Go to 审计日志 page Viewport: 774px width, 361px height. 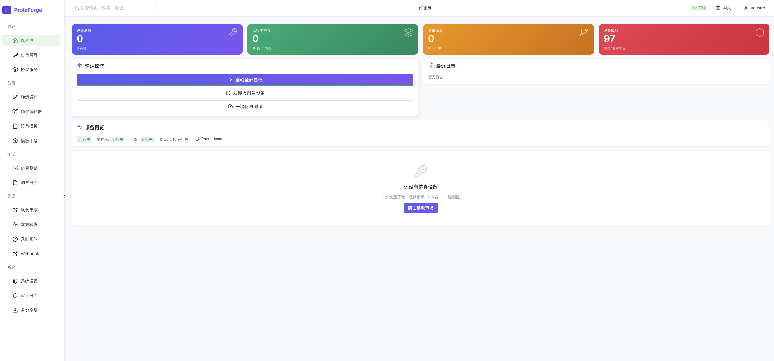[31, 296]
